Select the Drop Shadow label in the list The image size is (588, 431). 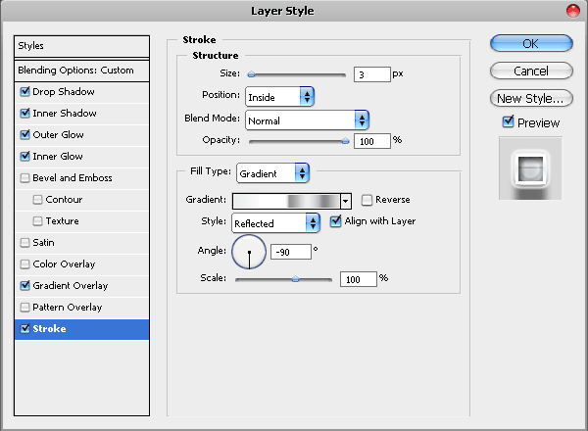click(x=64, y=92)
